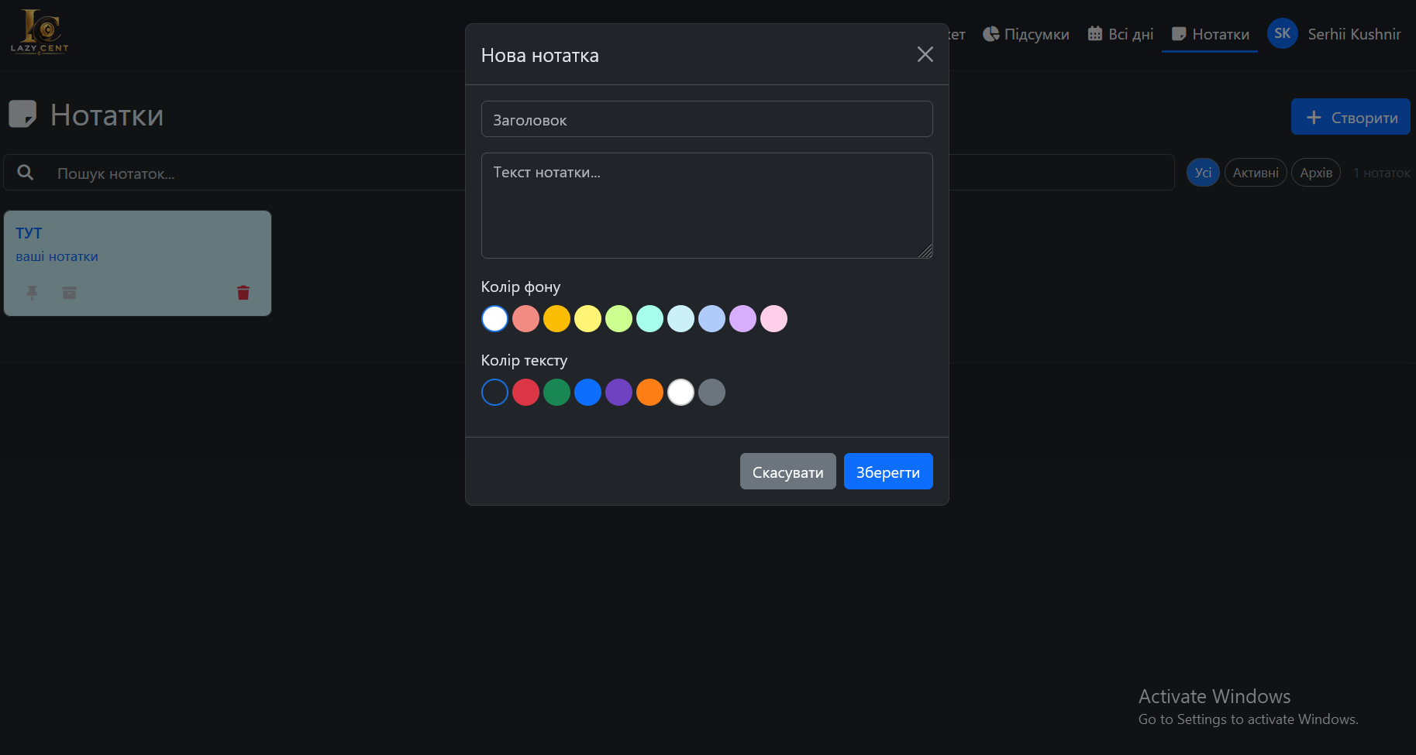
Task: Delete the ТУТ note
Action: (243, 292)
